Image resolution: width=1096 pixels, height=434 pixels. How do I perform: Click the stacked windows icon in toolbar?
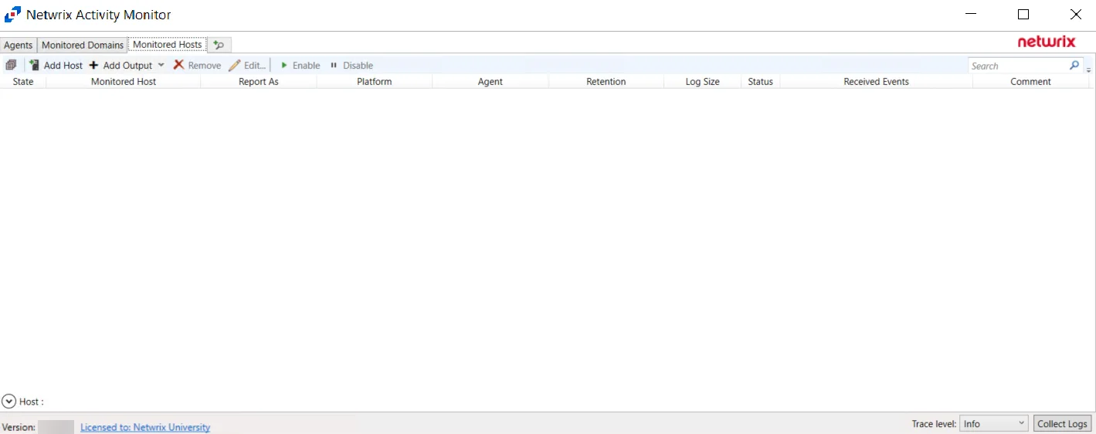(11, 65)
